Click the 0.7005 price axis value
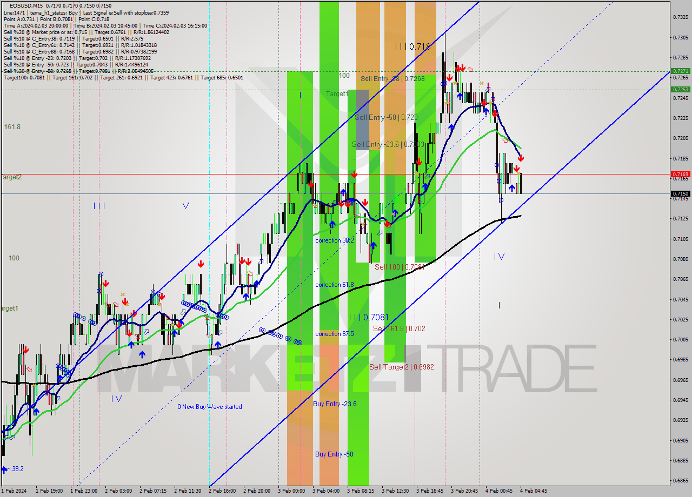 click(681, 339)
